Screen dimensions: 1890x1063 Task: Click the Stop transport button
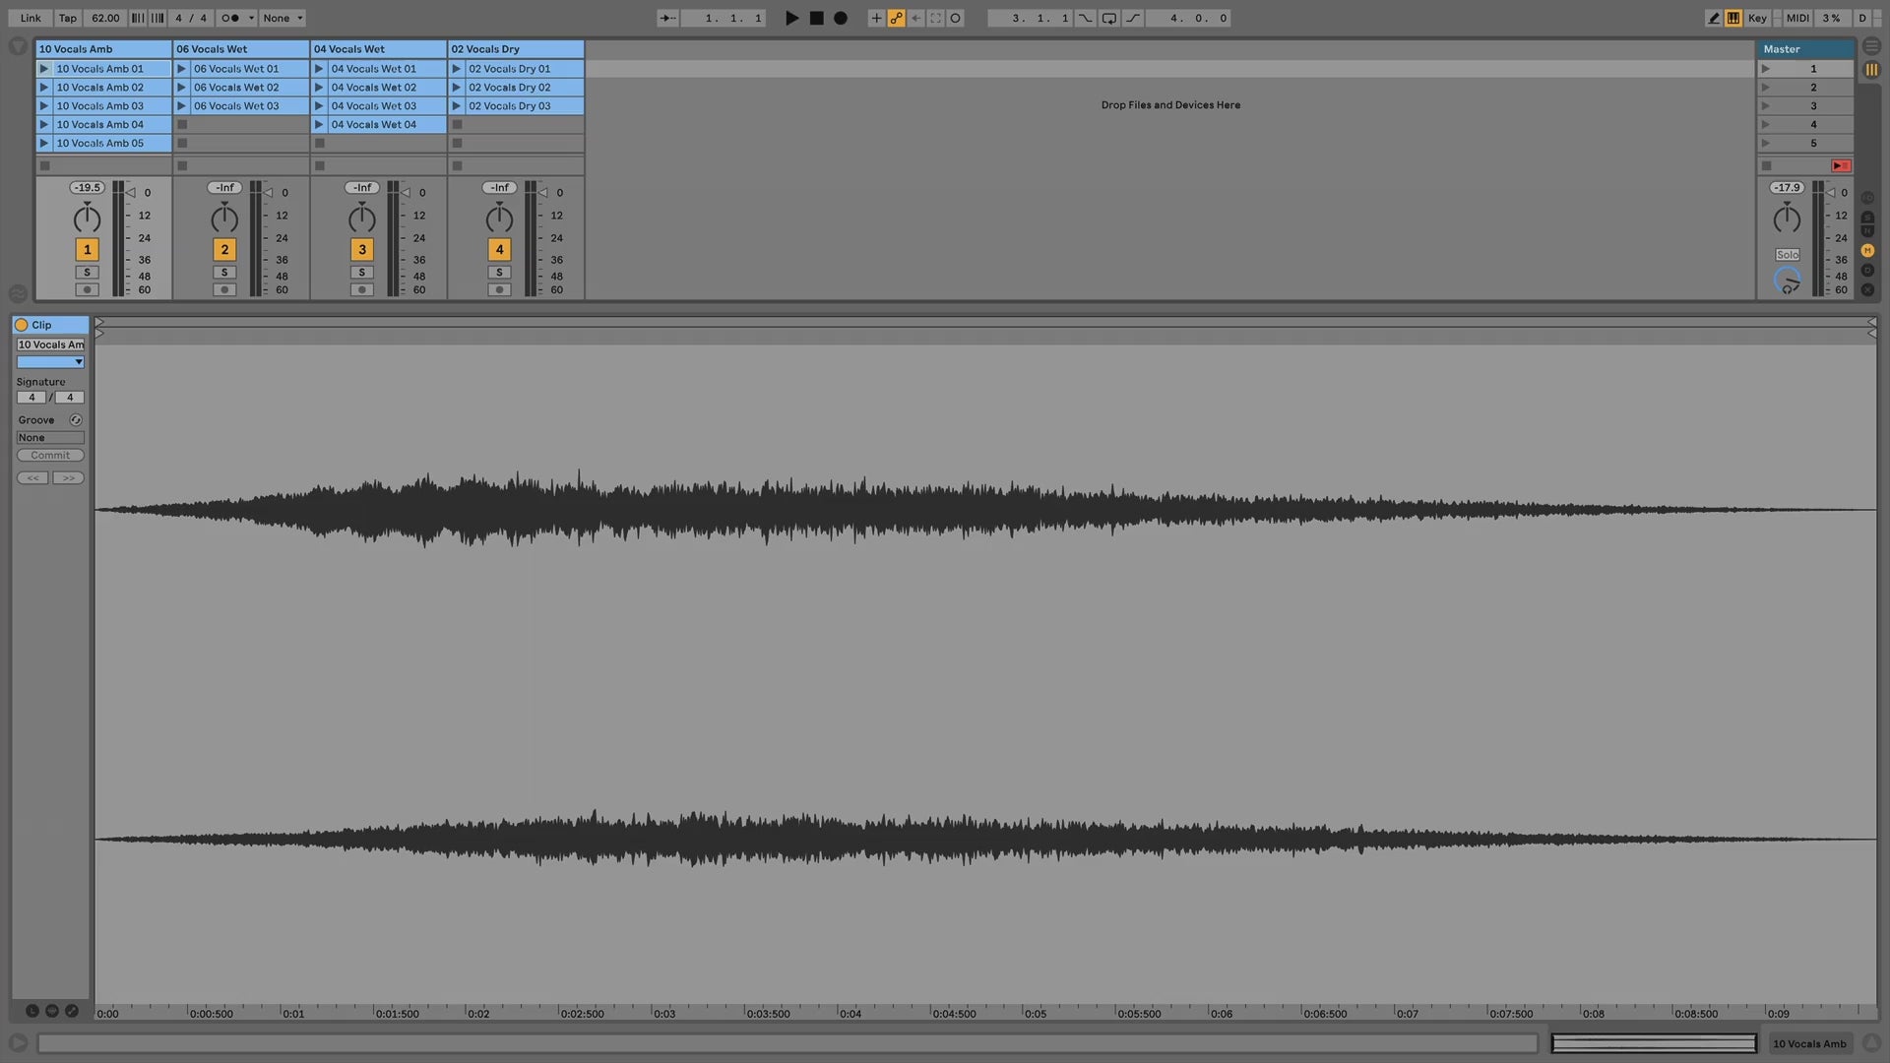(x=816, y=18)
